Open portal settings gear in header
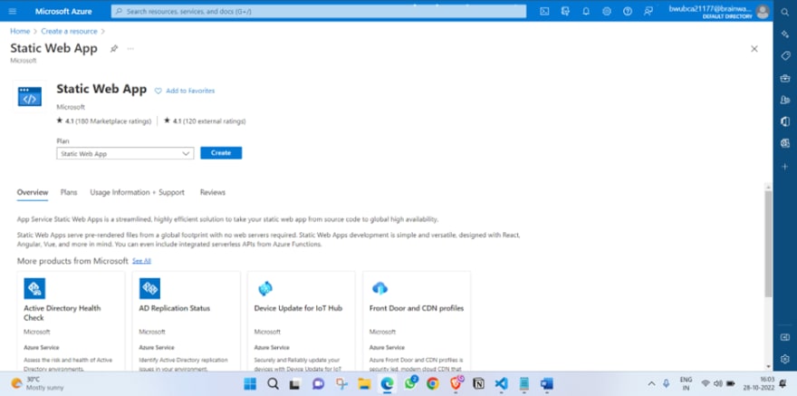Viewport: 797px width, 396px height. coord(607,11)
